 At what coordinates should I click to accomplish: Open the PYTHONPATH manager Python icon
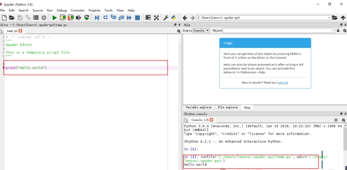(174, 18)
